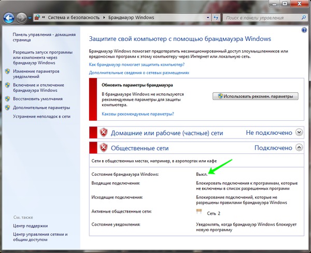311x253 pixels.
Task: Click the network bench icon beside «Сеть 2»
Action: pos(199,212)
